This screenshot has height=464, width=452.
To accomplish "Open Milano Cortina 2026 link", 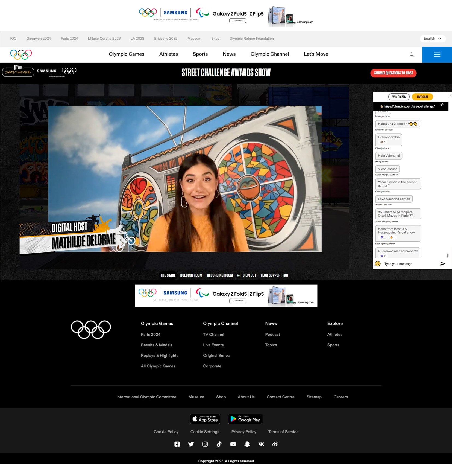I will 104,39.
